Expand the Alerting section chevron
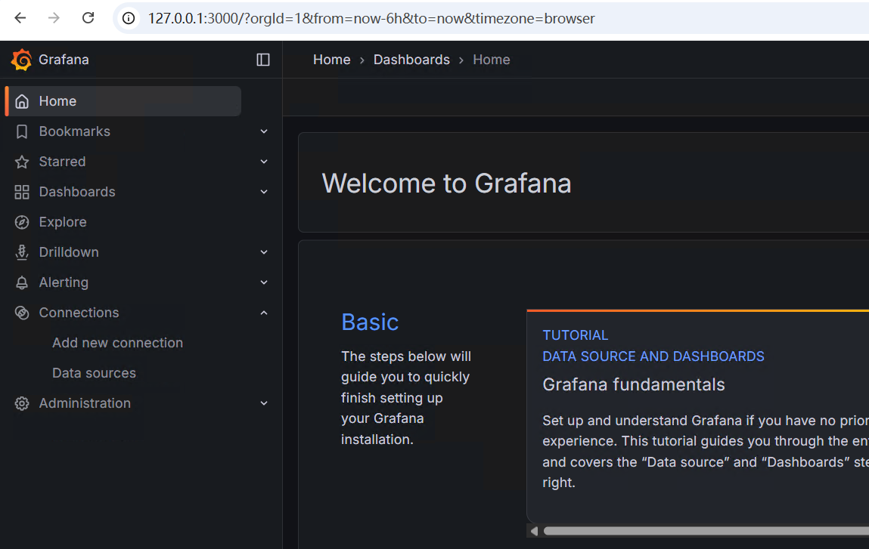The image size is (869, 549). tap(264, 282)
